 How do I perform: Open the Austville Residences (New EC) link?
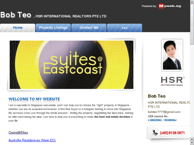[32, 140]
